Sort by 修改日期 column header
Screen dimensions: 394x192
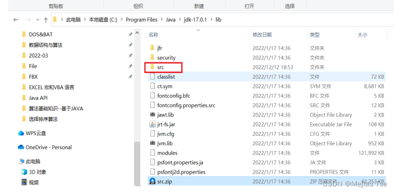pos(262,35)
